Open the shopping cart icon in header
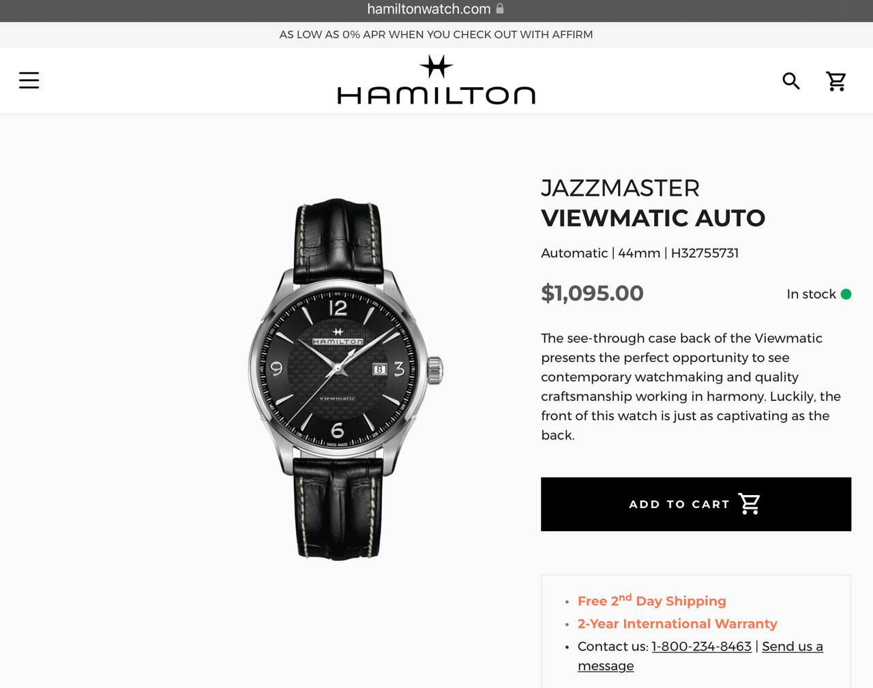Viewport: 873px width, 688px height. [836, 81]
